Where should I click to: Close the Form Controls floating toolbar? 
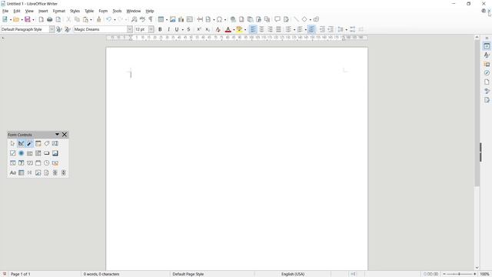coord(65,135)
